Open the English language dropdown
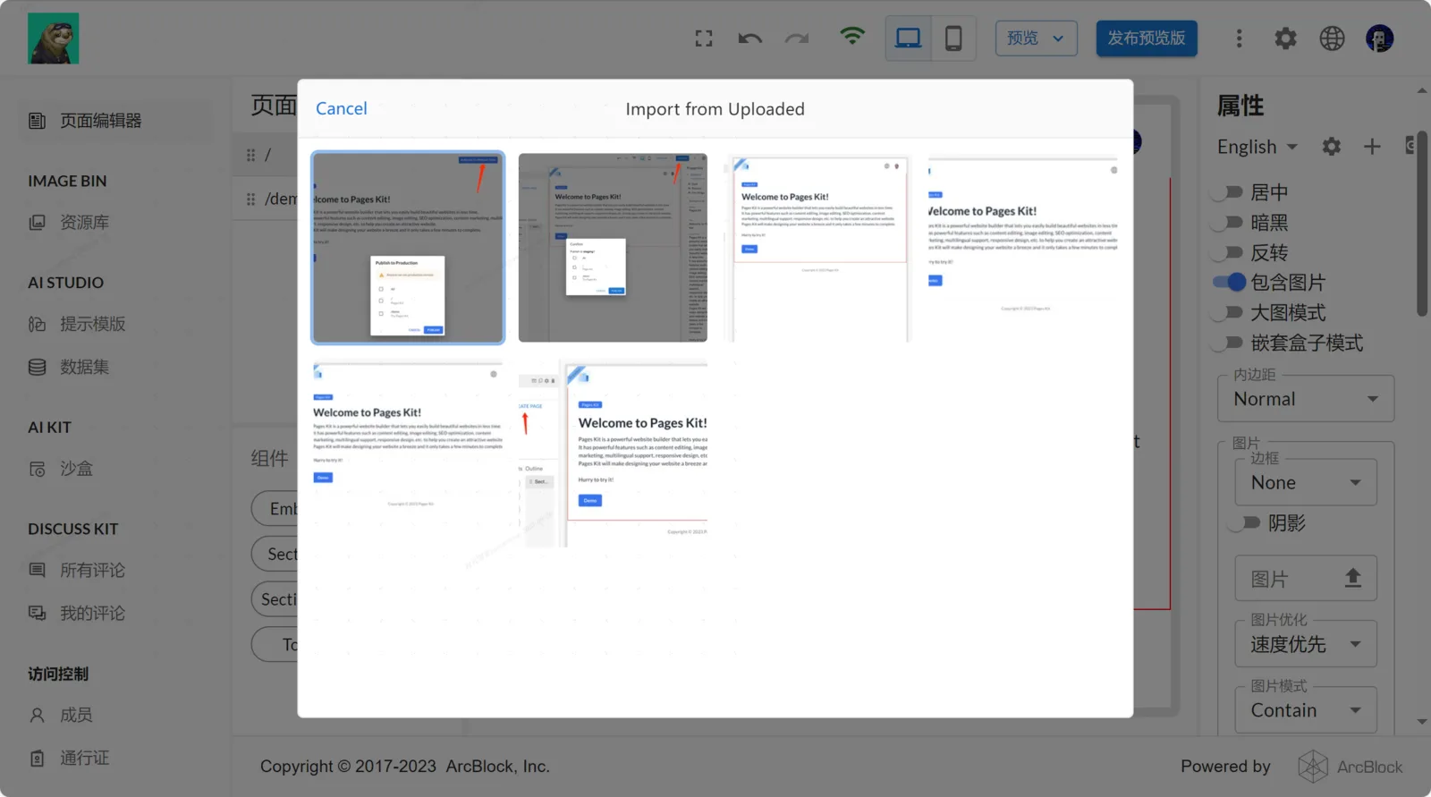1431x797 pixels. [x=1257, y=147]
